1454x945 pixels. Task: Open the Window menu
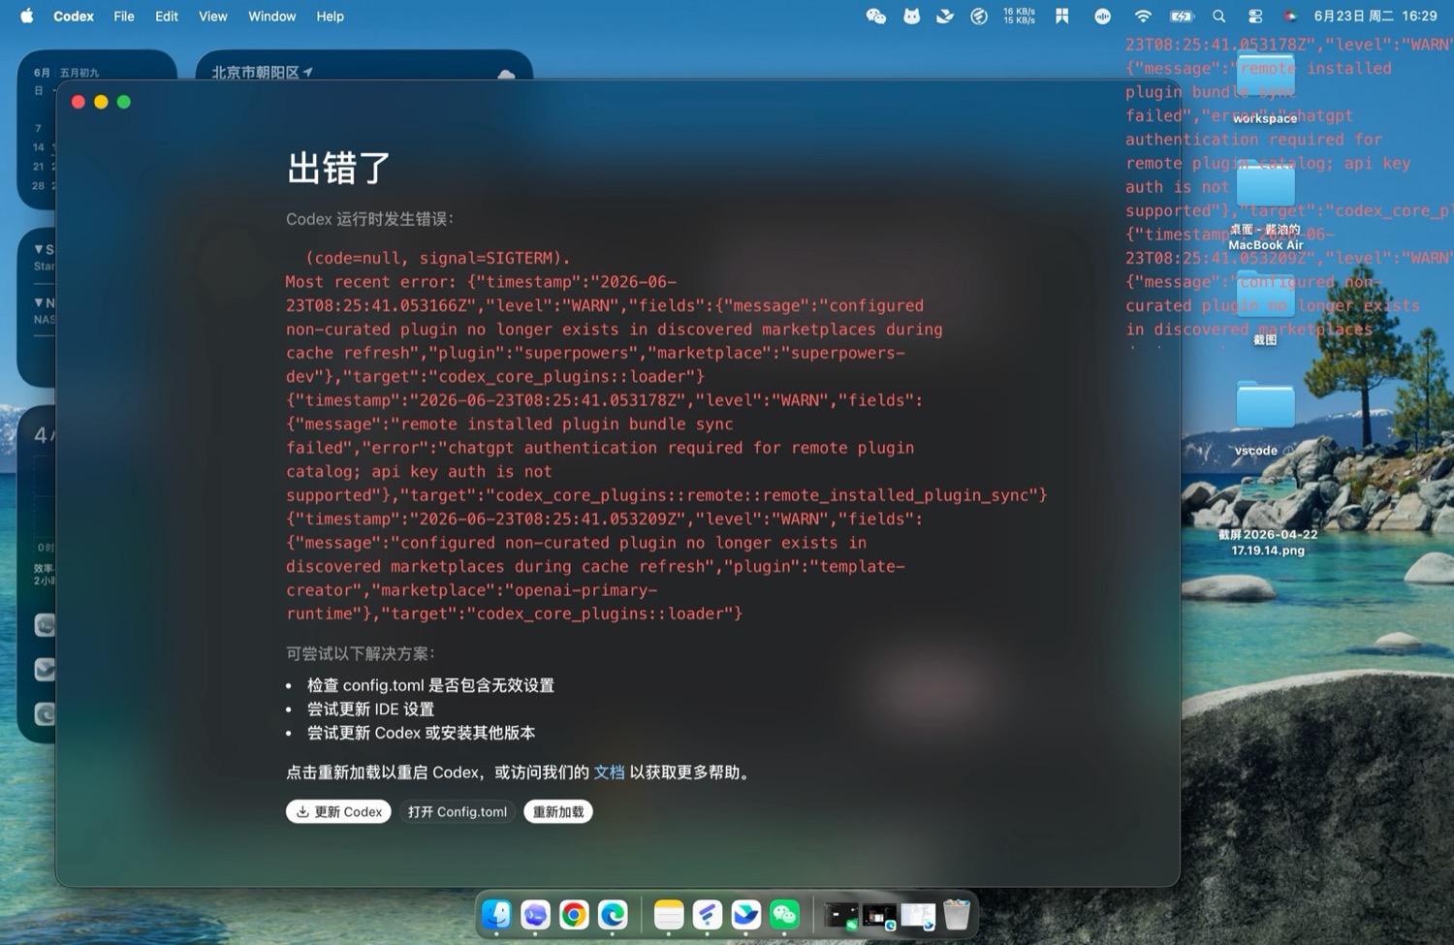point(272,16)
